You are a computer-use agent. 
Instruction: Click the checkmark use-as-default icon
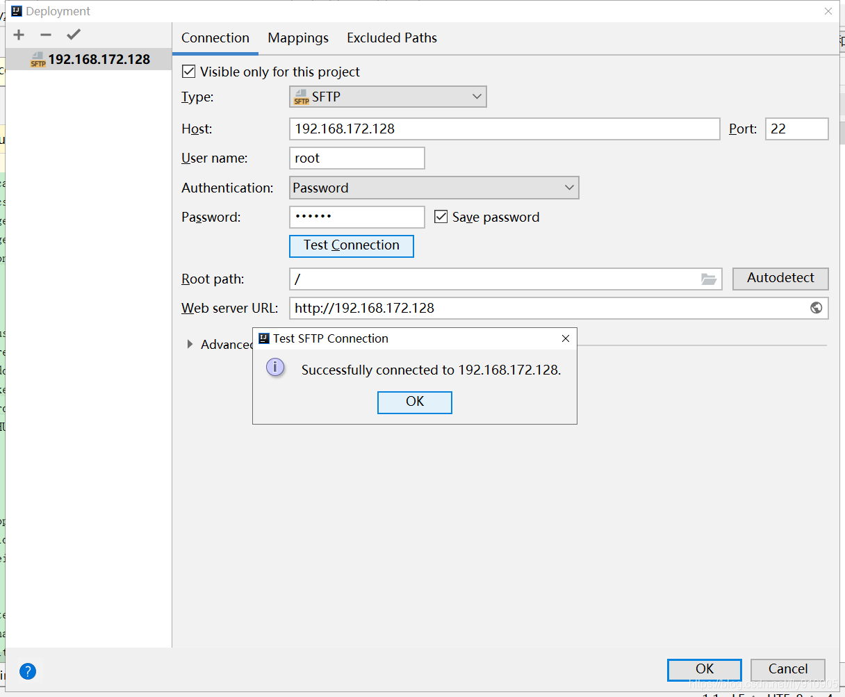point(74,35)
